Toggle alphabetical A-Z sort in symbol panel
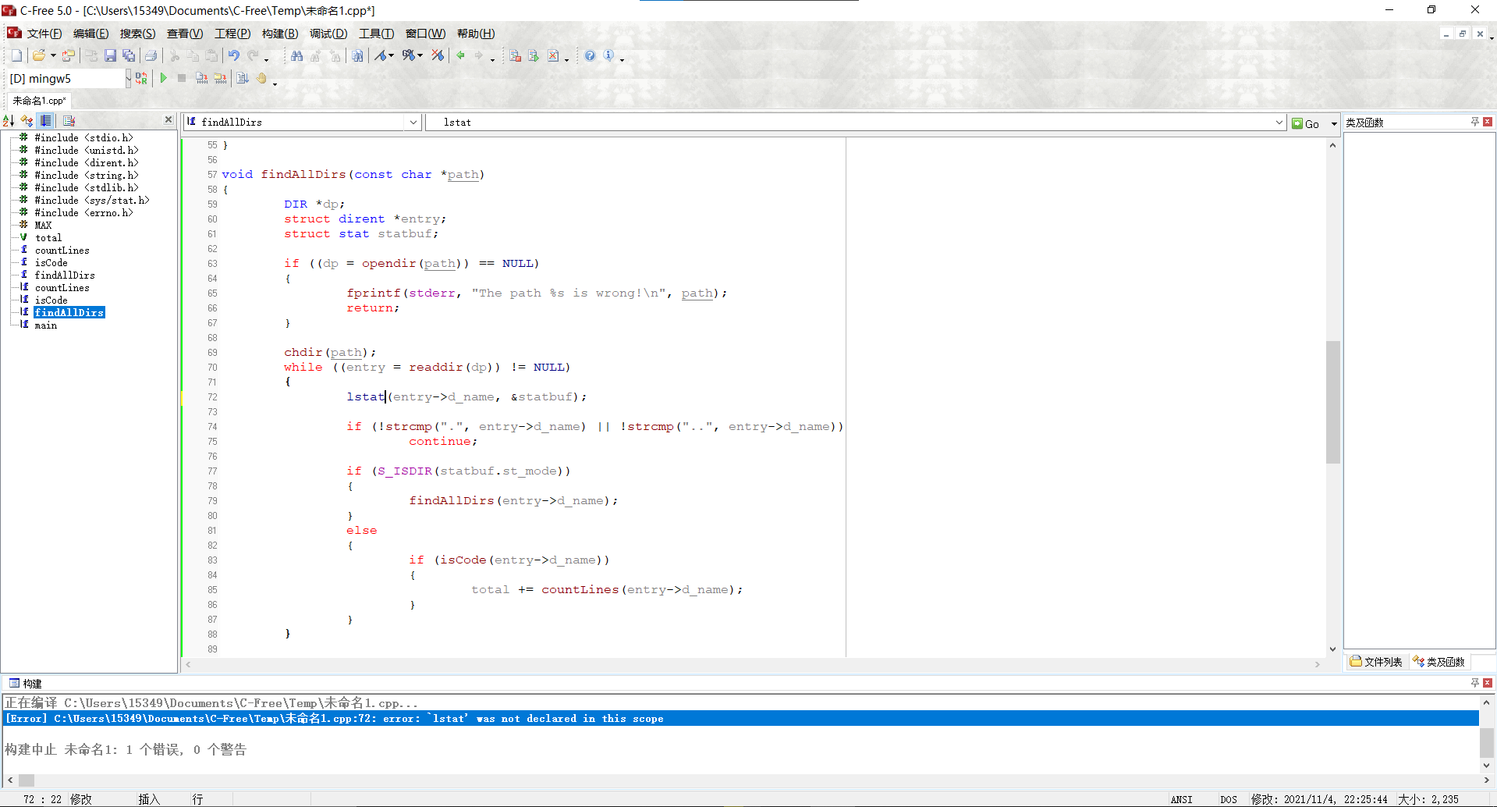Screen dimensions: 1497x807 [9, 120]
